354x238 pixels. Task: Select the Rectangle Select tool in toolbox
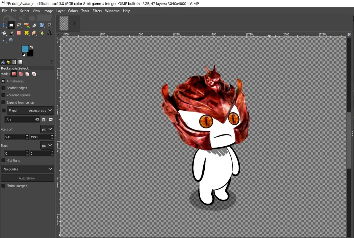pos(11,25)
